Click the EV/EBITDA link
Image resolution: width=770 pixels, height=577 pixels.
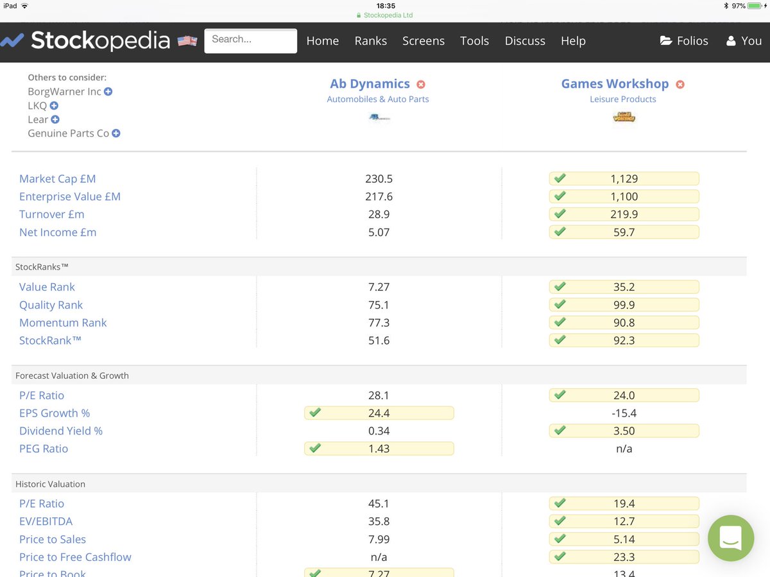pyautogui.click(x=46, y=521)
